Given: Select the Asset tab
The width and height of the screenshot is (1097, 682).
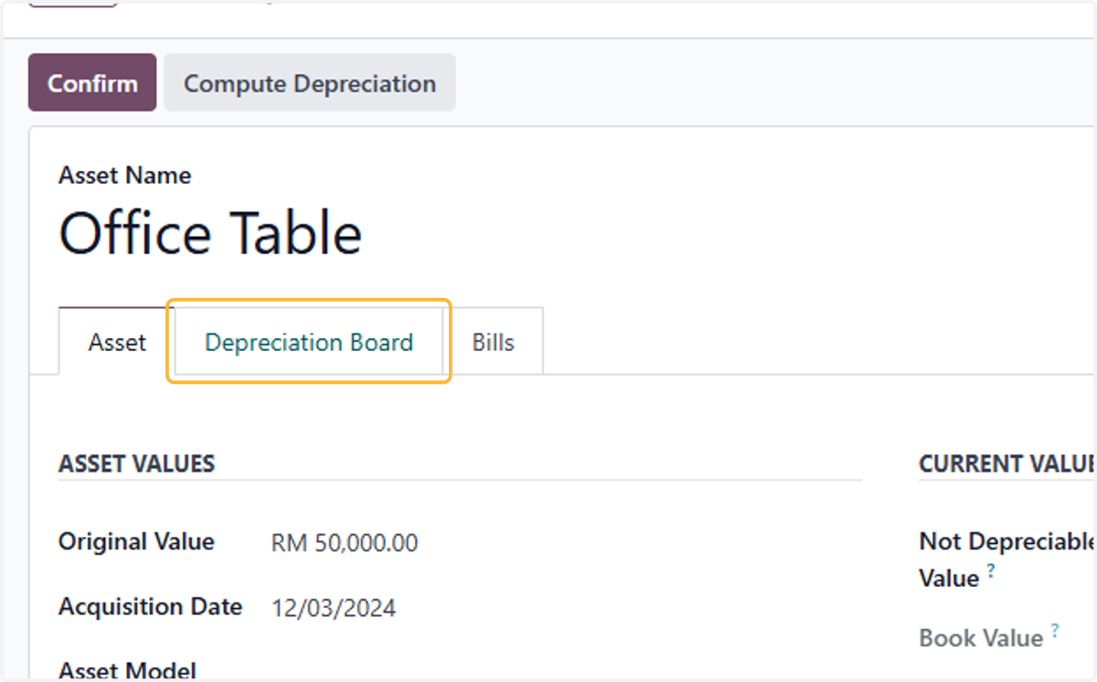Looking at the screenshot, I should click(117, 343).
